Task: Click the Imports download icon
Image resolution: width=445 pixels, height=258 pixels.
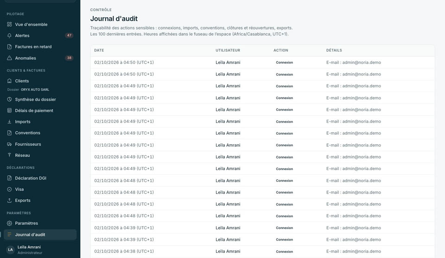Action: tap(9, 122)
